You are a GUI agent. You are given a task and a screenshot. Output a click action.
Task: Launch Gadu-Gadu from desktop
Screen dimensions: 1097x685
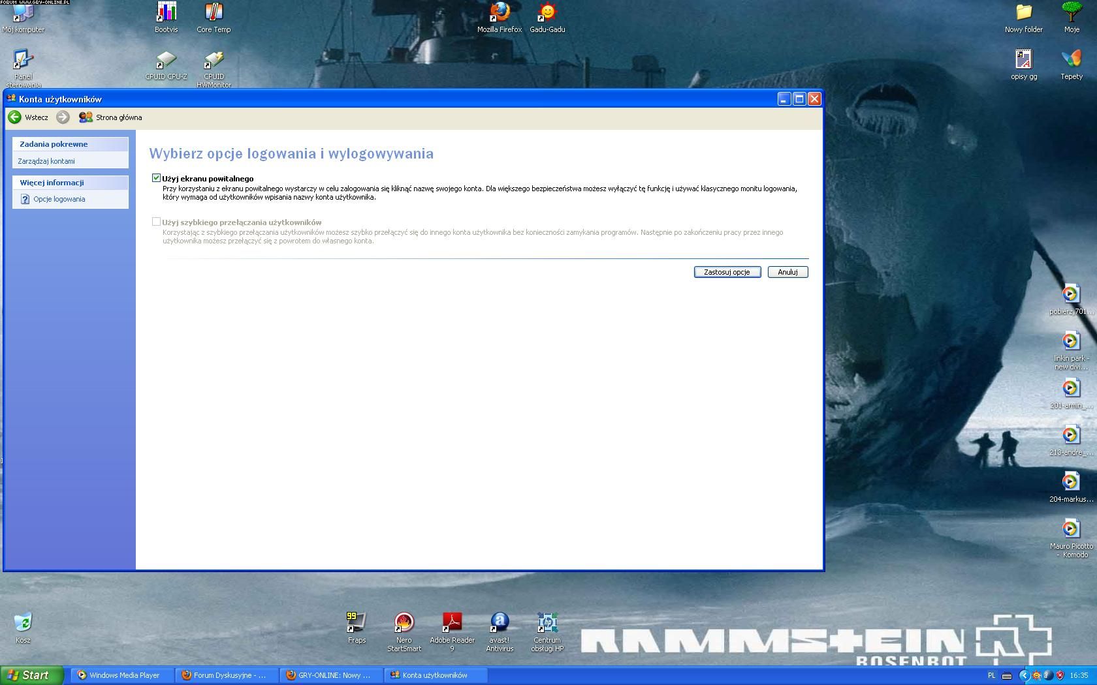click(547, 13)
